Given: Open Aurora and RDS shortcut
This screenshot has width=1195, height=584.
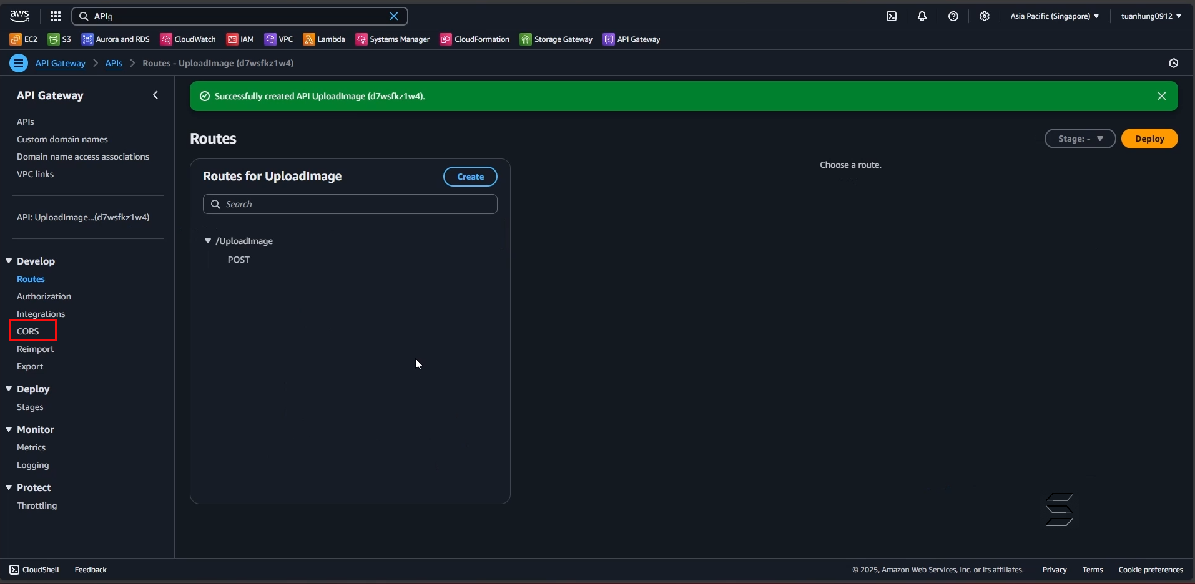Looking at the screenshot, I should pyautogui.click(x=116, y=39).
